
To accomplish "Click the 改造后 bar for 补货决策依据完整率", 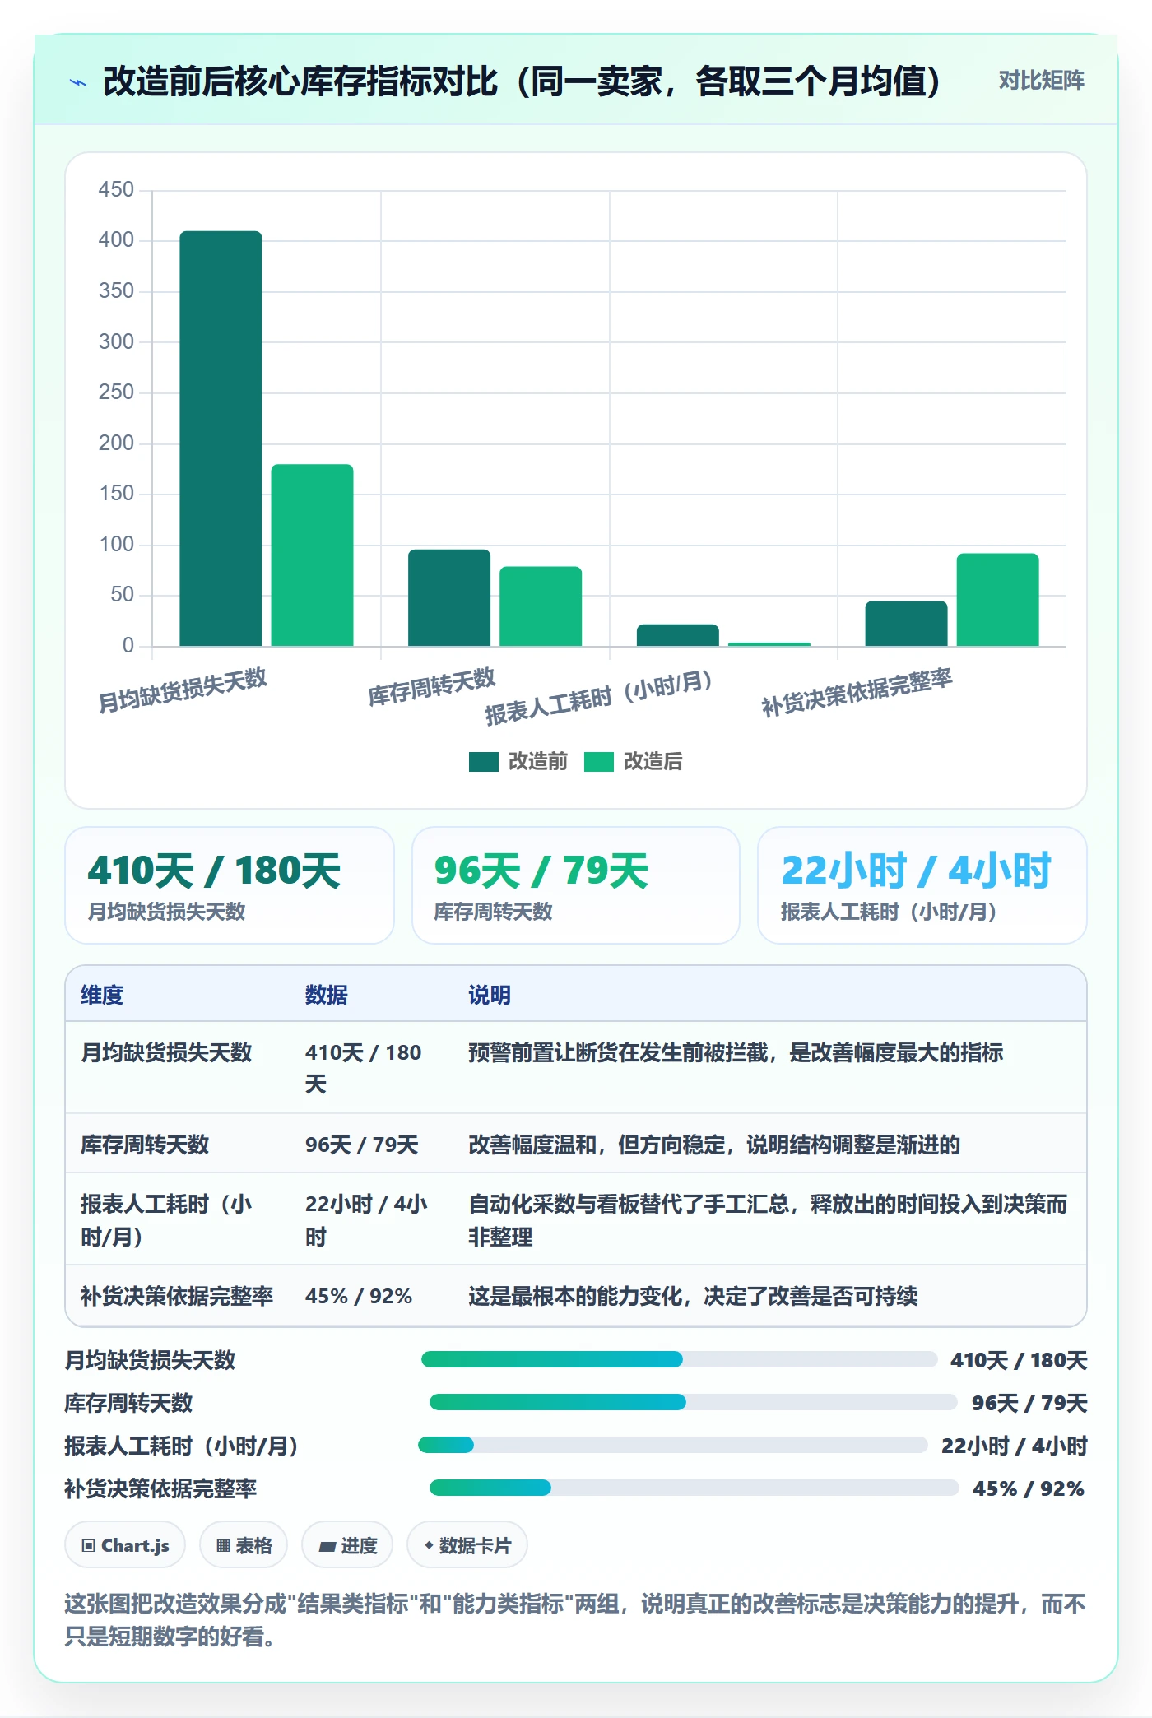I will pyautogui.click(x=997, y=600).
